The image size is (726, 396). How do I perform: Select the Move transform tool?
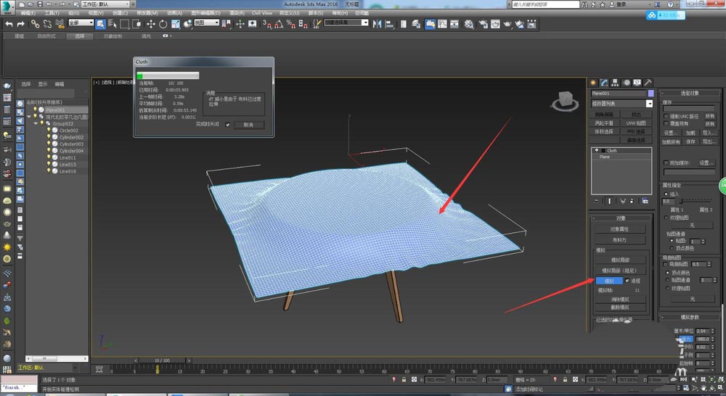(x=151, y=24)
